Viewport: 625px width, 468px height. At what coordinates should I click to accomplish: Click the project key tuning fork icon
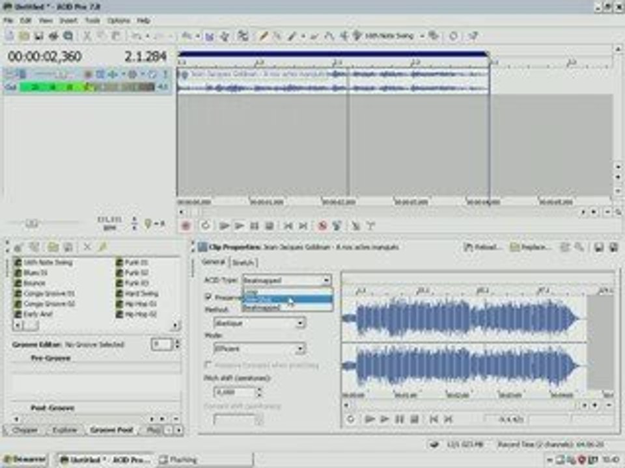[x=148, y=224]
